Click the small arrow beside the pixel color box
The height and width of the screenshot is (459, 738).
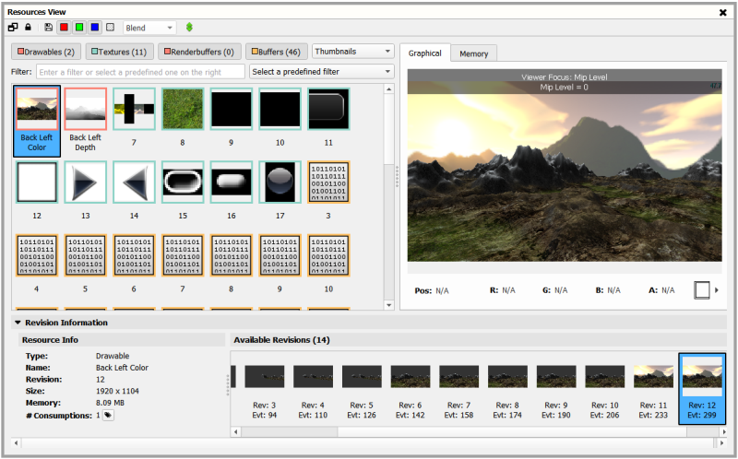tap(717, 290)
